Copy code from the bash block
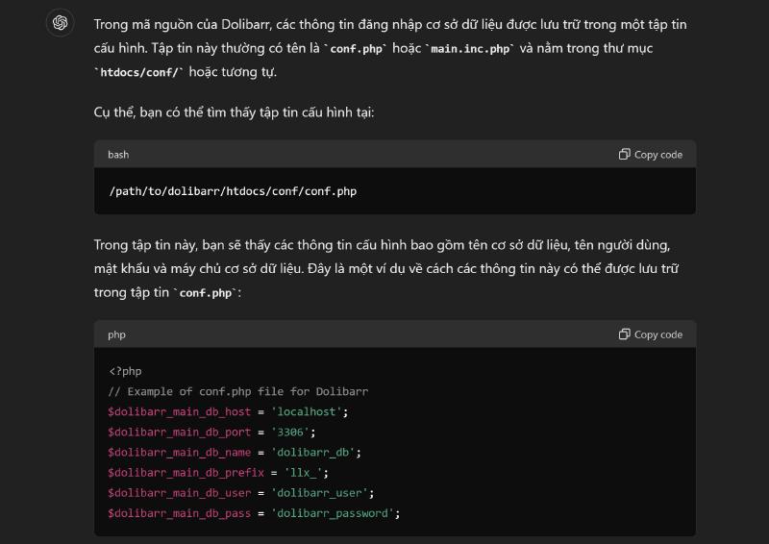769x544 pixels. click(x=651, y=155)
